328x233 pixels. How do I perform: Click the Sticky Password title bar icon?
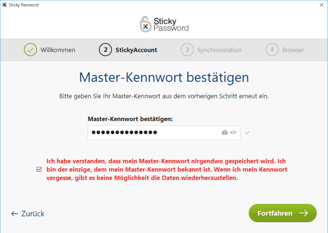4,5
